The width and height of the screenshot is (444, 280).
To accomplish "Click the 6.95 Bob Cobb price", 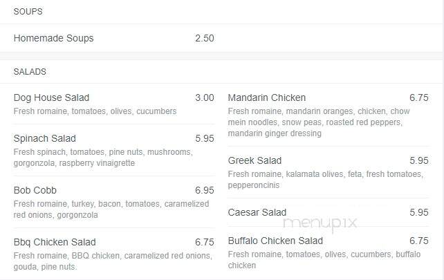I will [205, 190].
